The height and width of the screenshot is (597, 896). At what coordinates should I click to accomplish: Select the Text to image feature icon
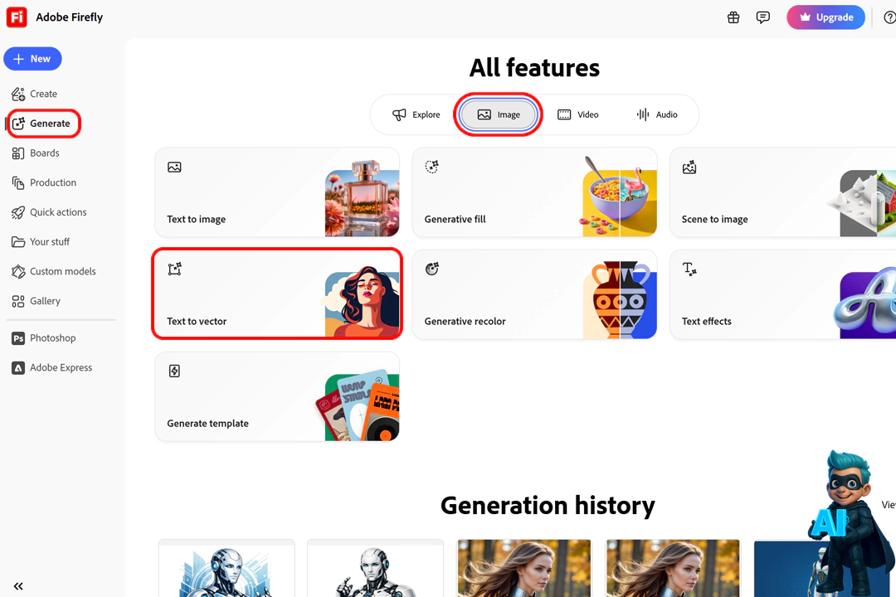pyautogui.click(x=174, y=167)
